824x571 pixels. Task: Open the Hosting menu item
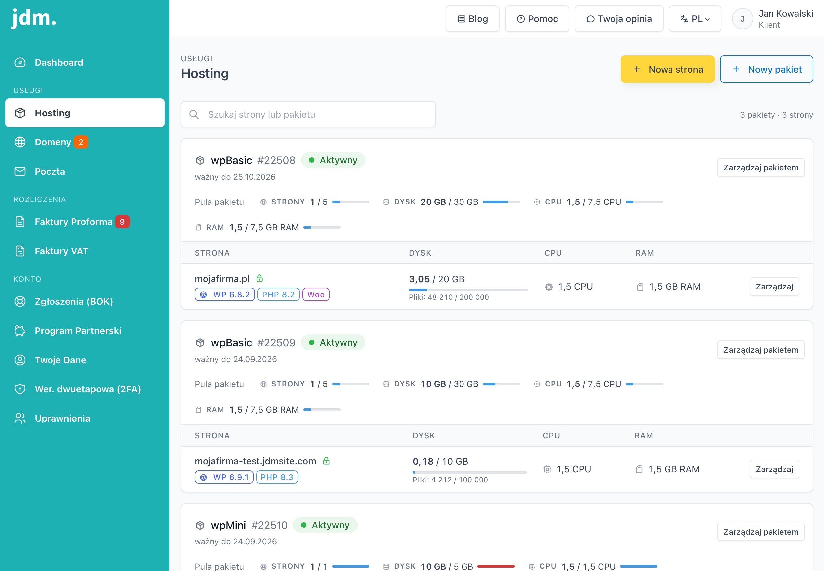point(85,113)
